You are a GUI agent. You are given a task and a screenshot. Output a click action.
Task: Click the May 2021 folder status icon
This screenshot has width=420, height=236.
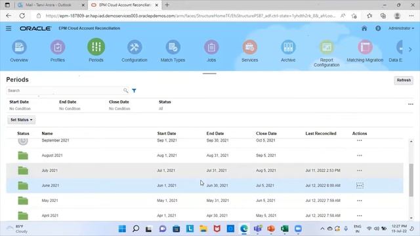[23, 201]
